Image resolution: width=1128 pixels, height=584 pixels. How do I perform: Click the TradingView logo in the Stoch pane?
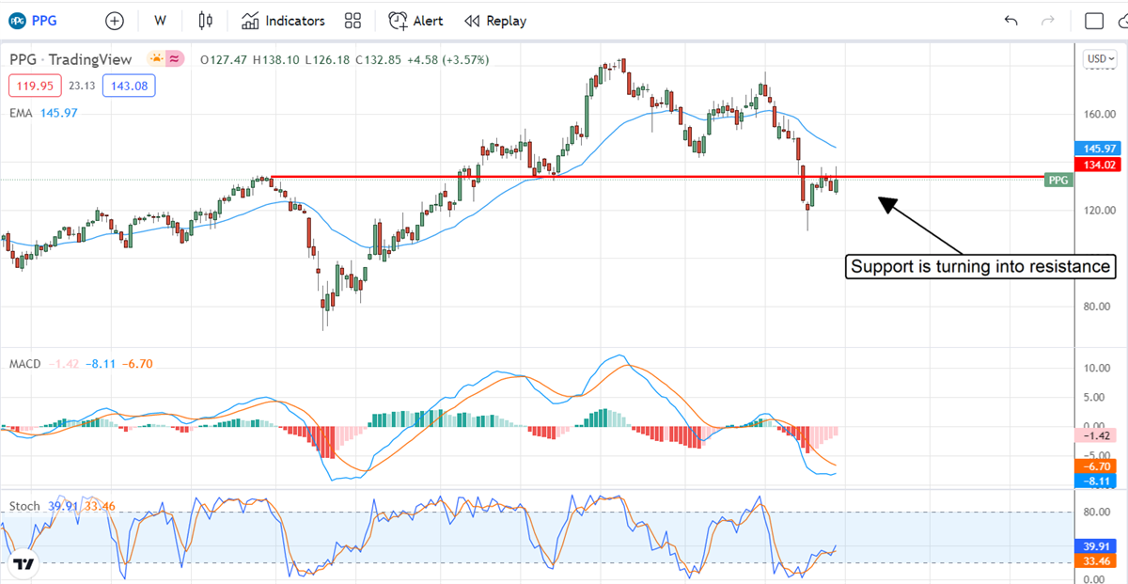[x=23, y=564]
